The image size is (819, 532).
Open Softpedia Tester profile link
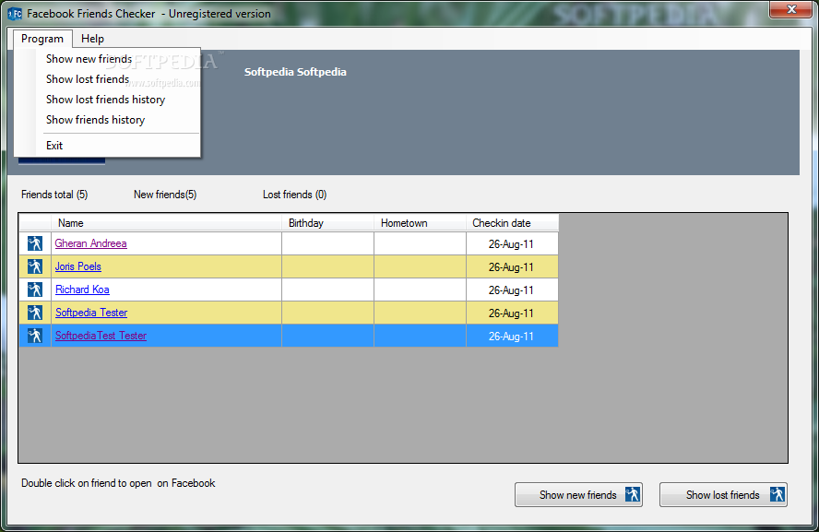click(x=91, y=313)
